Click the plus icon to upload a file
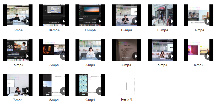The image size is (216, 103). (126, 86)
